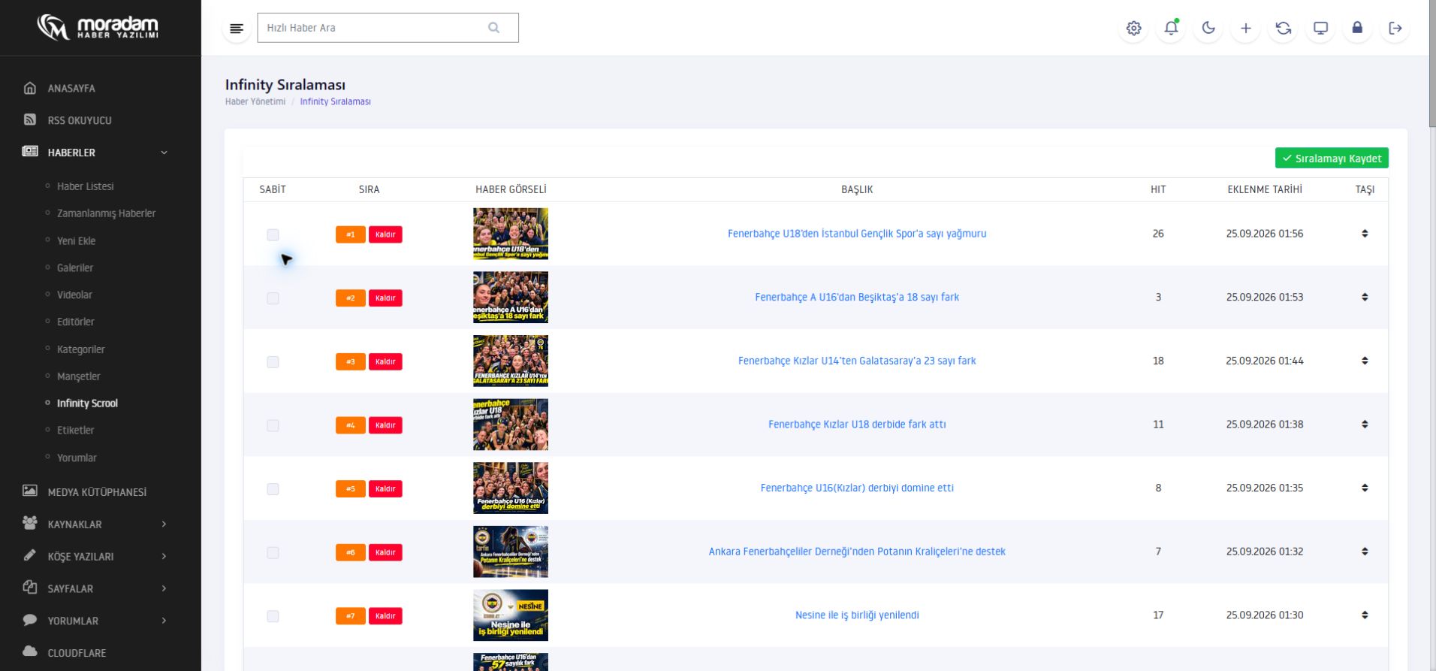Open Etiketler in sidebar

(x=76, y=431)
